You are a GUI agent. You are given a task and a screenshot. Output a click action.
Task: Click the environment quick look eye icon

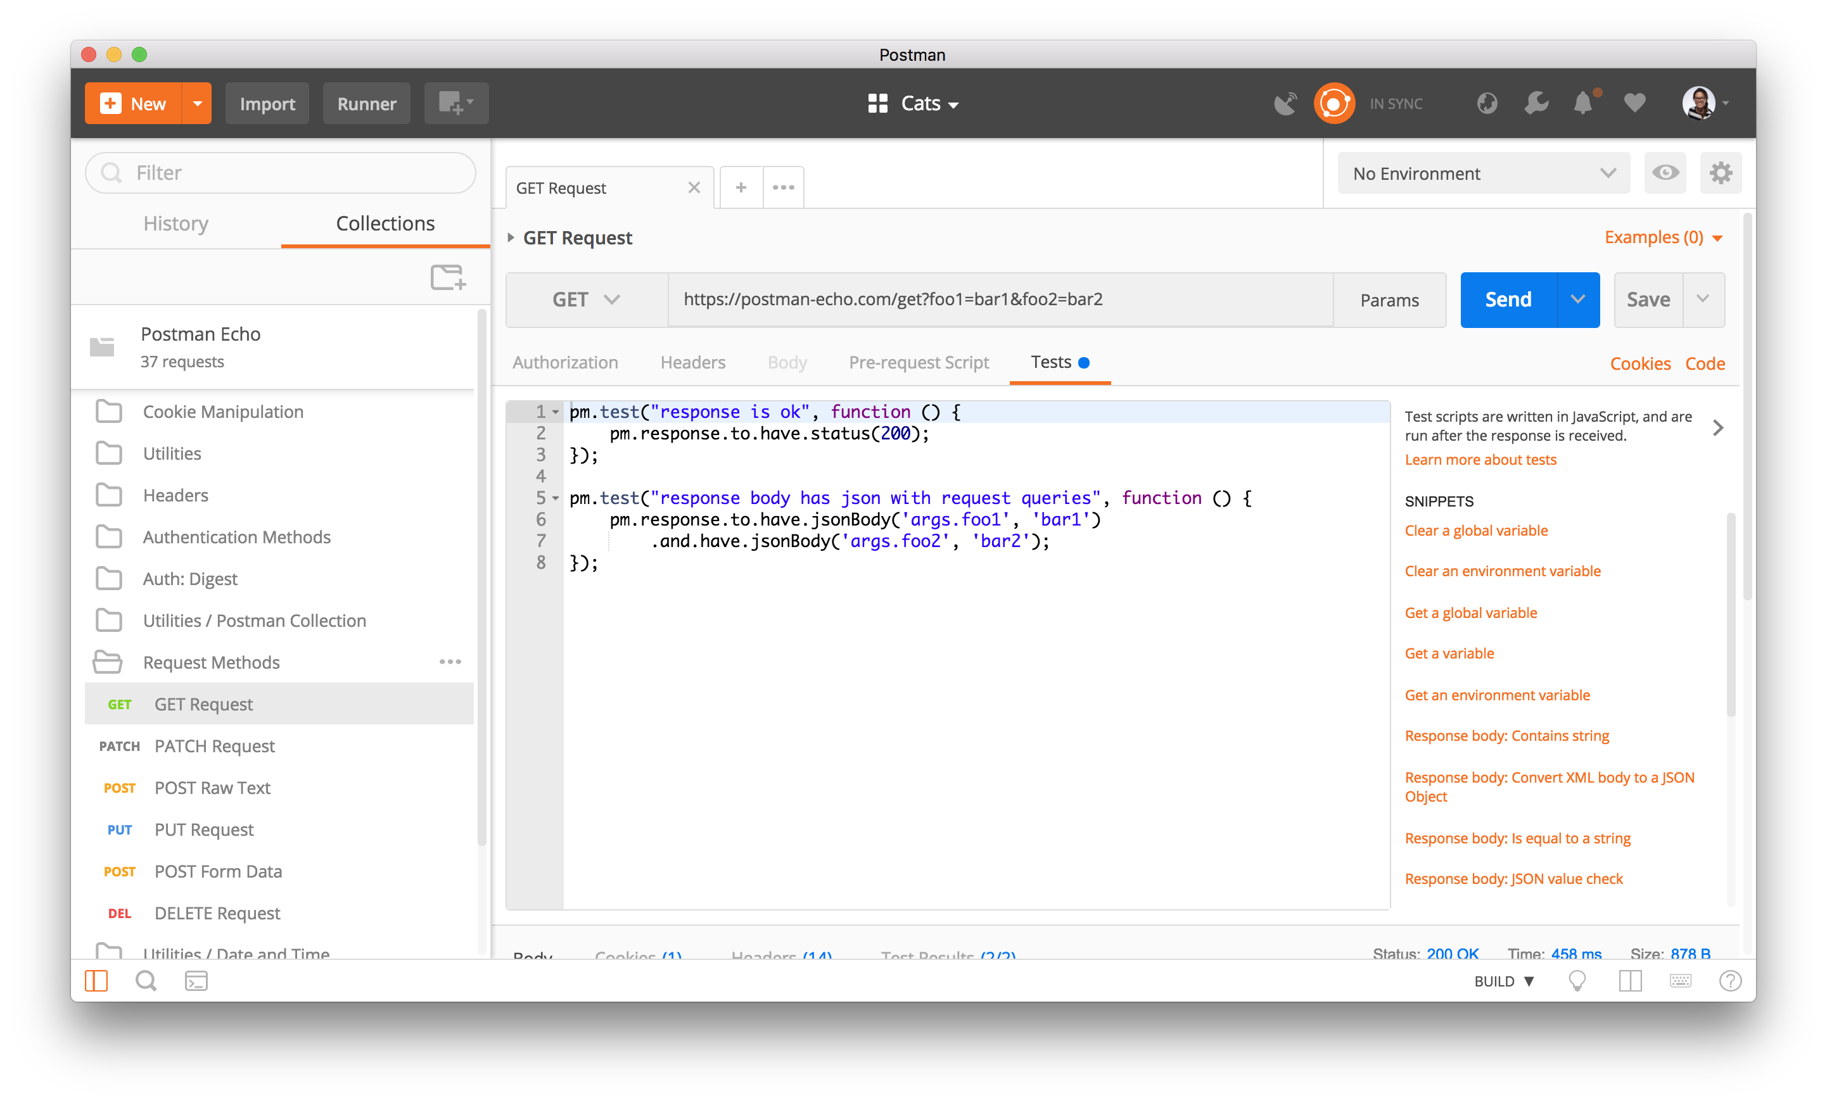coord(1665,173)
